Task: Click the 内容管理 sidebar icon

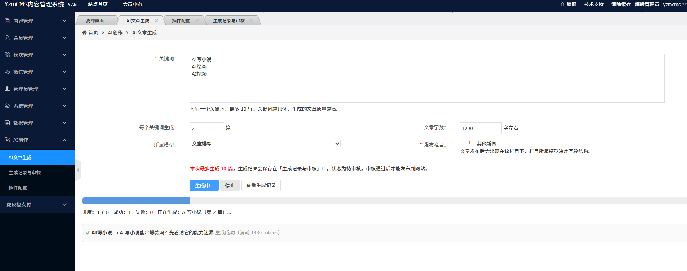Action: [7, 21]
